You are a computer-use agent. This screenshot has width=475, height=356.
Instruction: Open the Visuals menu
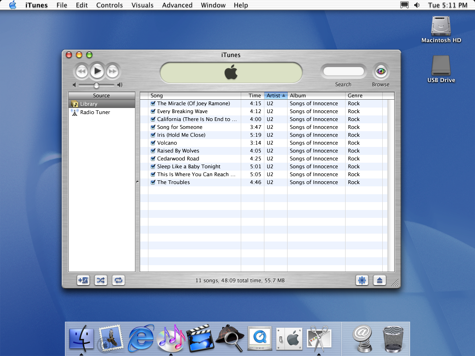pyautogui.click(x=142, y=5)
